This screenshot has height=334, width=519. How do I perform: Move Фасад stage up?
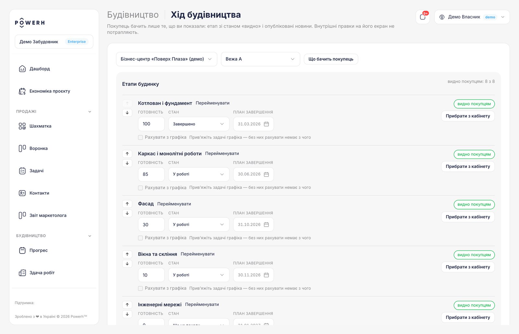[127, 204]
